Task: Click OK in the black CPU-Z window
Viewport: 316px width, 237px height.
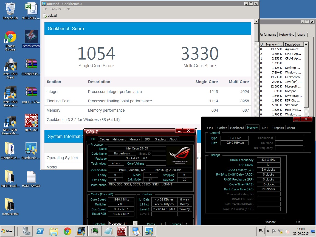Action: click(x=298, y=222)
